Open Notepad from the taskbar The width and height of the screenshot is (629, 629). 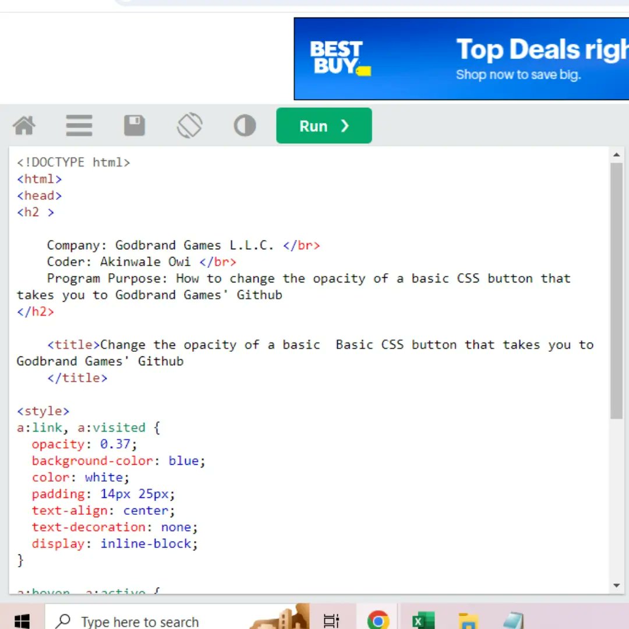click(x=514, y=619)
